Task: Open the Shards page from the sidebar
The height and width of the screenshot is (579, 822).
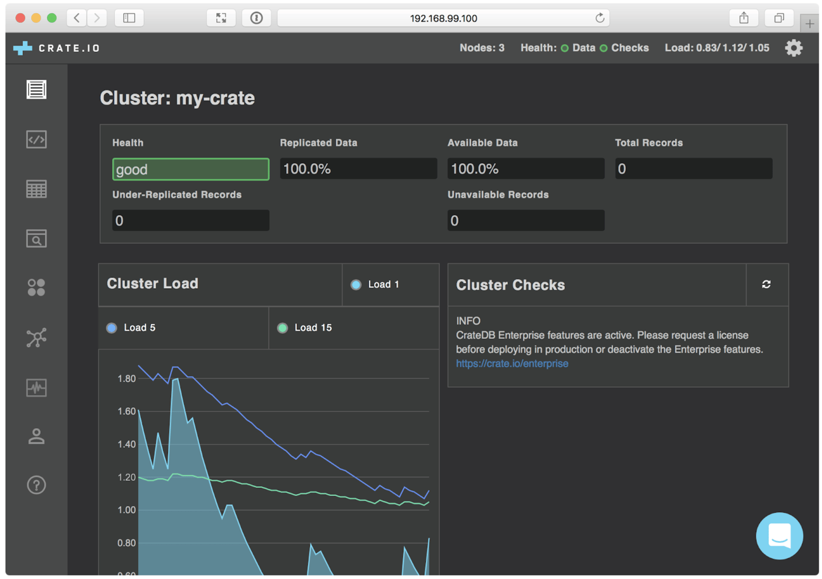Action: [36, 288]
